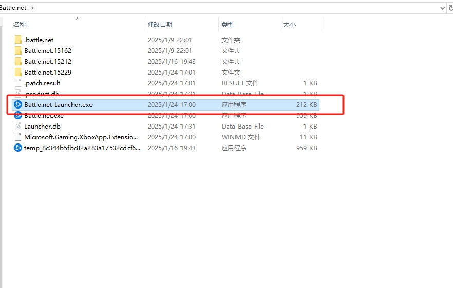Viewport: 453px width, 288px height.
Task: Click the 11 KB size cell
Action: pyautogui.click(x=309, y=137)
